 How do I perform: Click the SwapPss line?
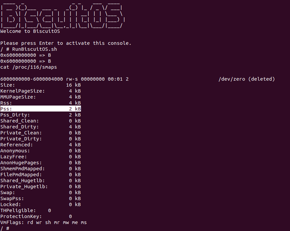pyautogui.click(x=40, y=198)
